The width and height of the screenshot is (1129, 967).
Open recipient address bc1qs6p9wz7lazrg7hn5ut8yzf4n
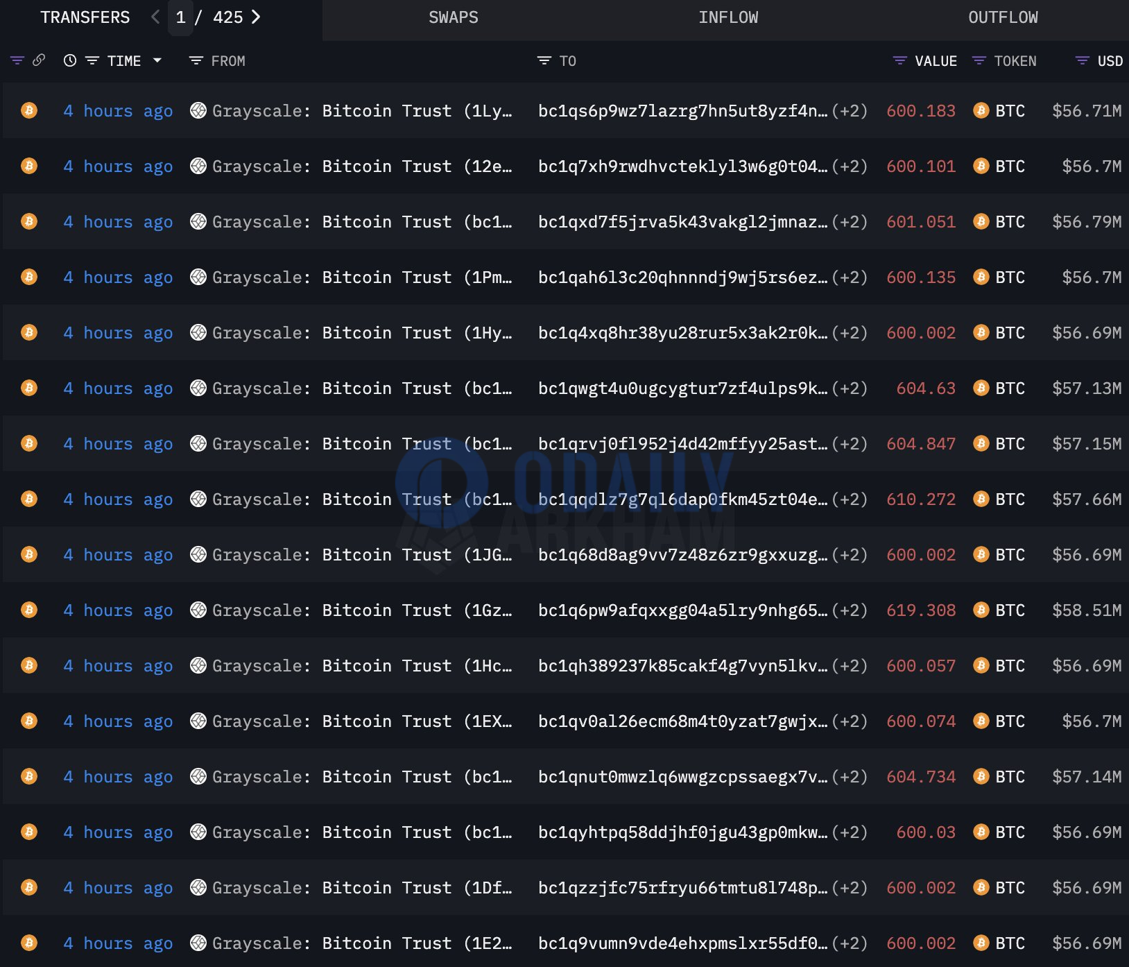(x=682, y=111)
